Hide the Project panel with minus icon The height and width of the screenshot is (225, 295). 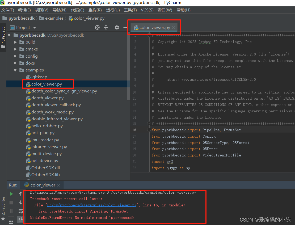click(x=125, y=27)
